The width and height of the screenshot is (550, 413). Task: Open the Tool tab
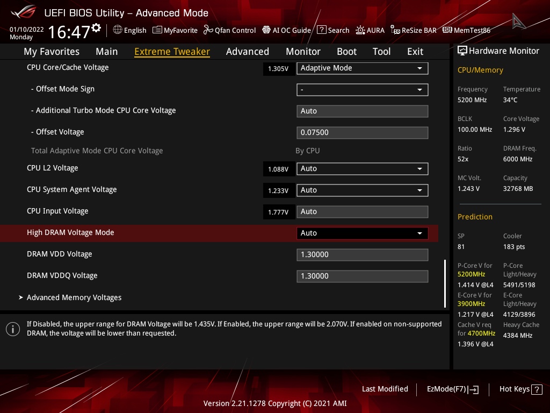click(x=382, y=52)
